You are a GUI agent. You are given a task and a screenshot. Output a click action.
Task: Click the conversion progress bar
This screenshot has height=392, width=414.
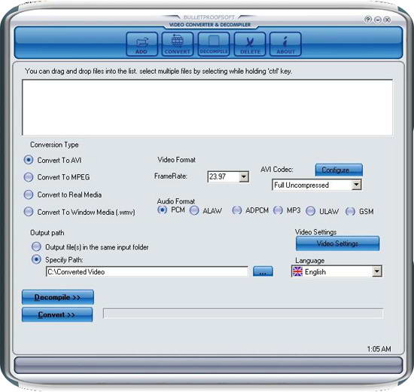[x=243, y=314]
